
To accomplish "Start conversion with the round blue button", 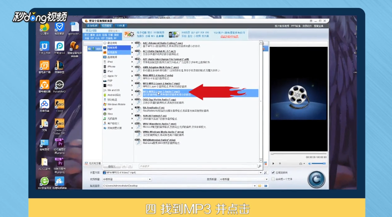I will (316, 179).
